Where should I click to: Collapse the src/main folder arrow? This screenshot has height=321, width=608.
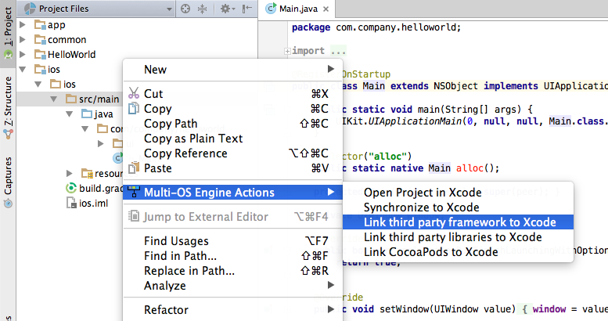pyautogui.click(x=53, y=99)
